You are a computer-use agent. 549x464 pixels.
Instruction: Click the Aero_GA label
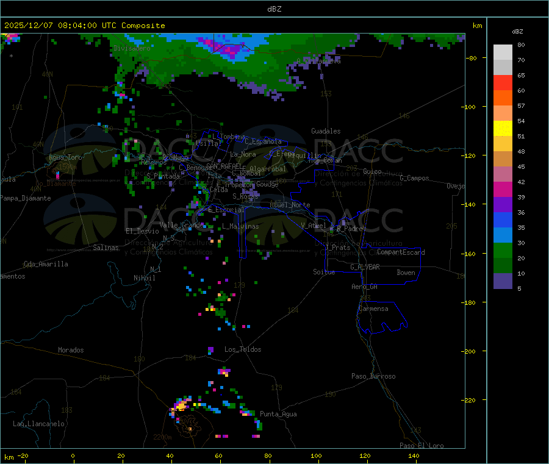click(364, 287)
